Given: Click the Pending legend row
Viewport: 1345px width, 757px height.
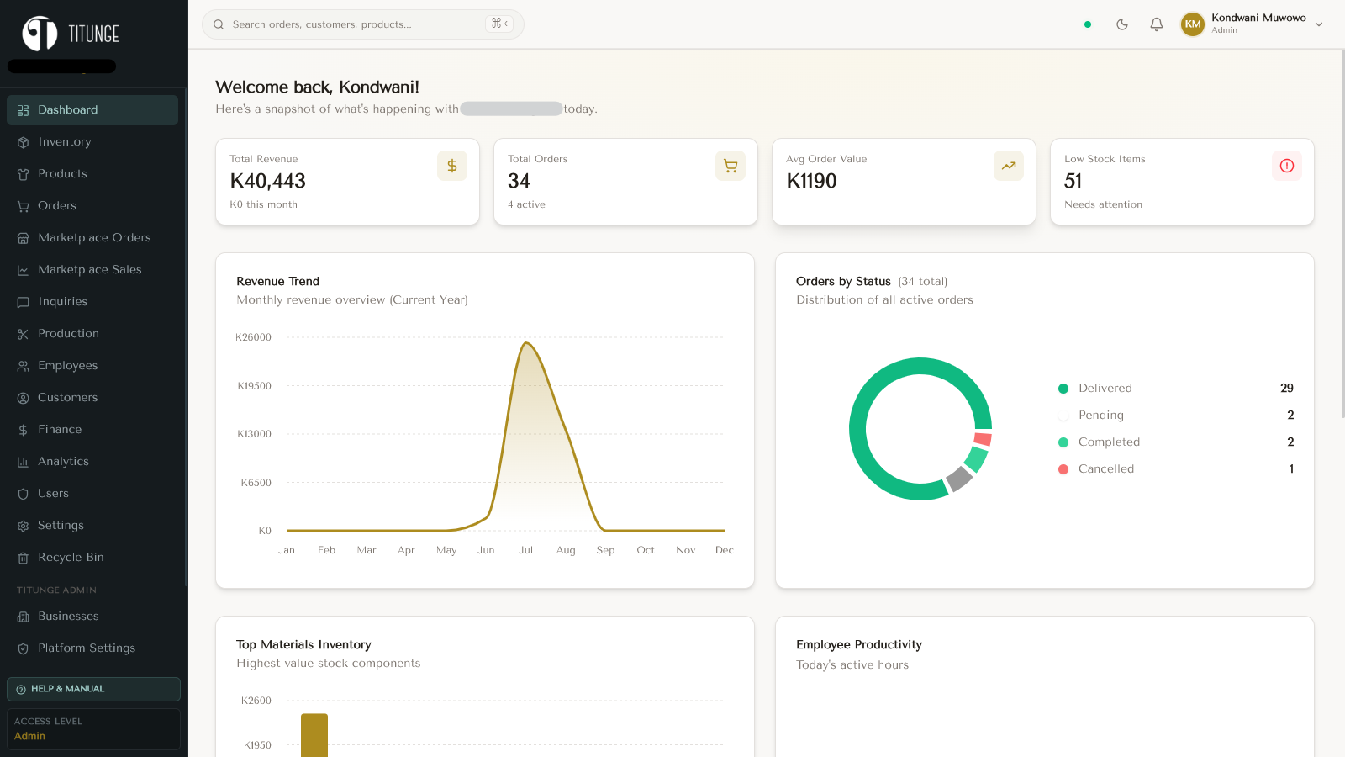Looking at the screenshot, I should coord(1175,415).
